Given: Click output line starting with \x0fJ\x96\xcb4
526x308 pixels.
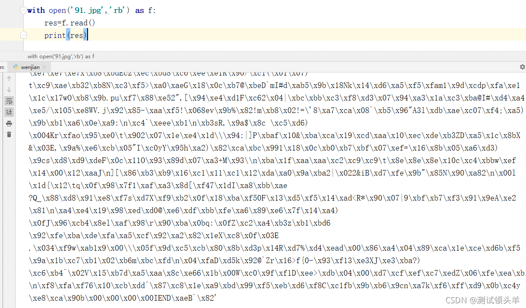Looking at the screenshot, I should pyautogui.click(x=180, y=223).
